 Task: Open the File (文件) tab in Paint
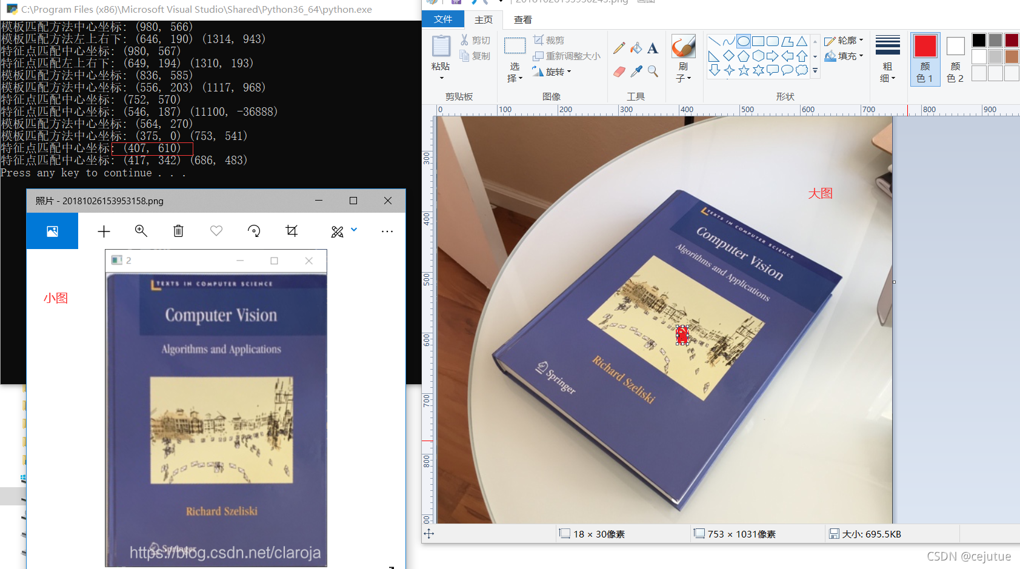coord(443,19)
